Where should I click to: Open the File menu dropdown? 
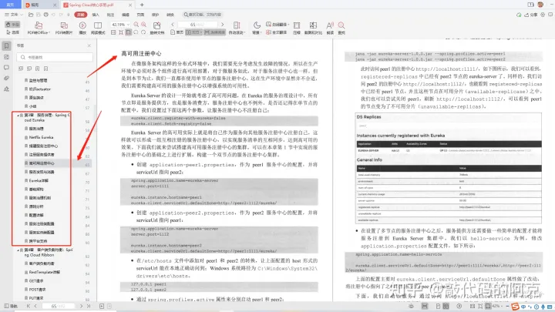pos(13,15)
